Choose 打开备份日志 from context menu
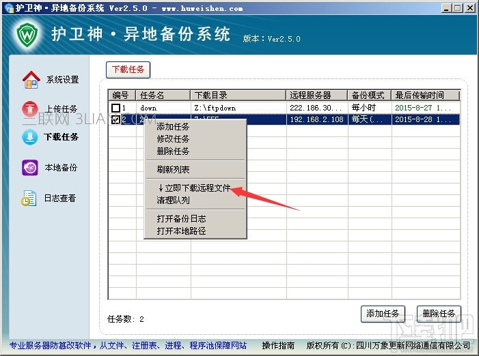Image resolution: width=479 pixels, height=356 pixels. pos(181,218)
